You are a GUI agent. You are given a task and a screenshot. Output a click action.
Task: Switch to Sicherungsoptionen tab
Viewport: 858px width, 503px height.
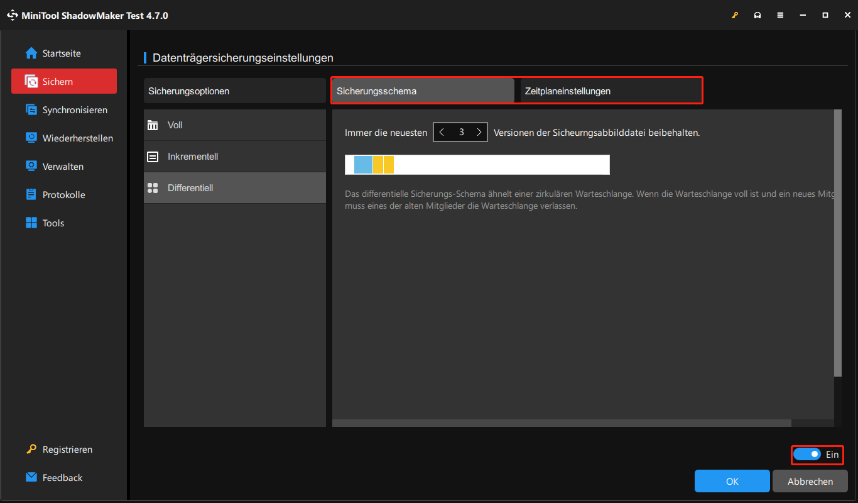pos(235,91)
